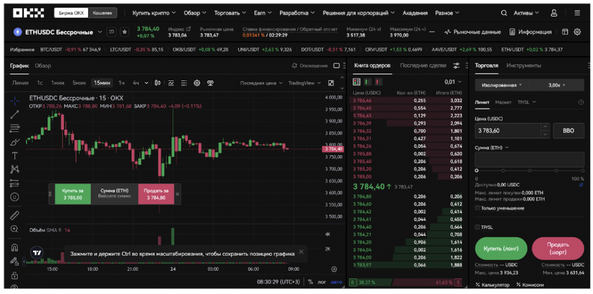Click the ruler measure tool
The width and height of the screenshot is (593, 294).
(14, 215)
